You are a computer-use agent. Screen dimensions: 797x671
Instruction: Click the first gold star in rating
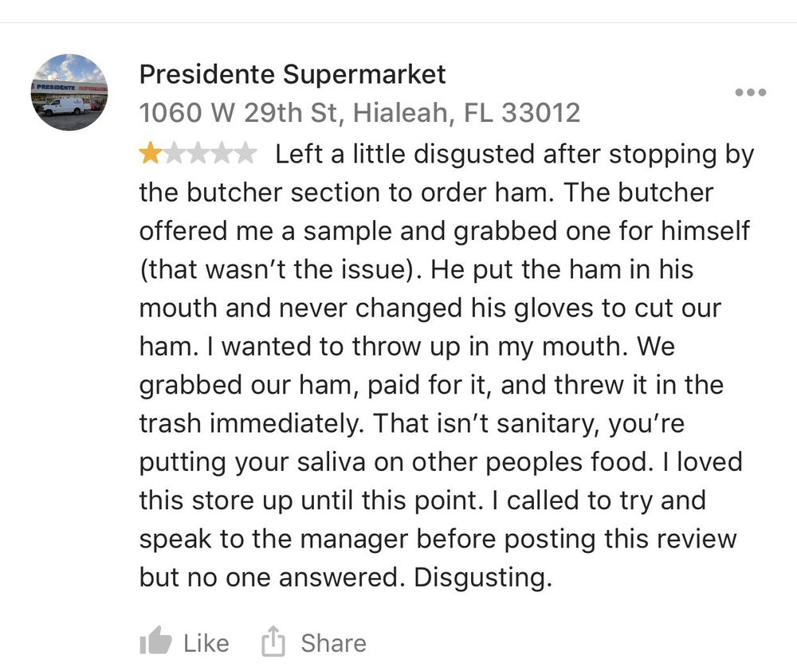click(x=150, y=154)
